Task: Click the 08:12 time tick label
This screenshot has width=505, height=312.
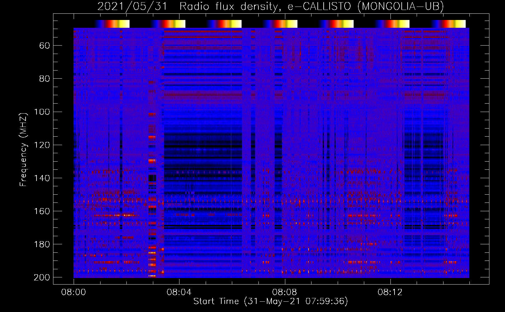Action: click(x=390, y=292)
